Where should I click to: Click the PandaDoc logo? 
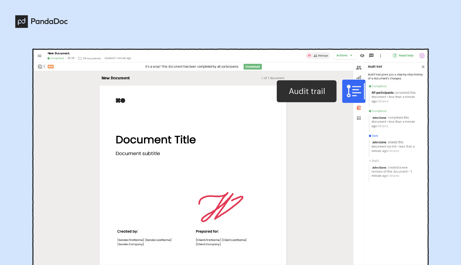[x=41, y=21]
